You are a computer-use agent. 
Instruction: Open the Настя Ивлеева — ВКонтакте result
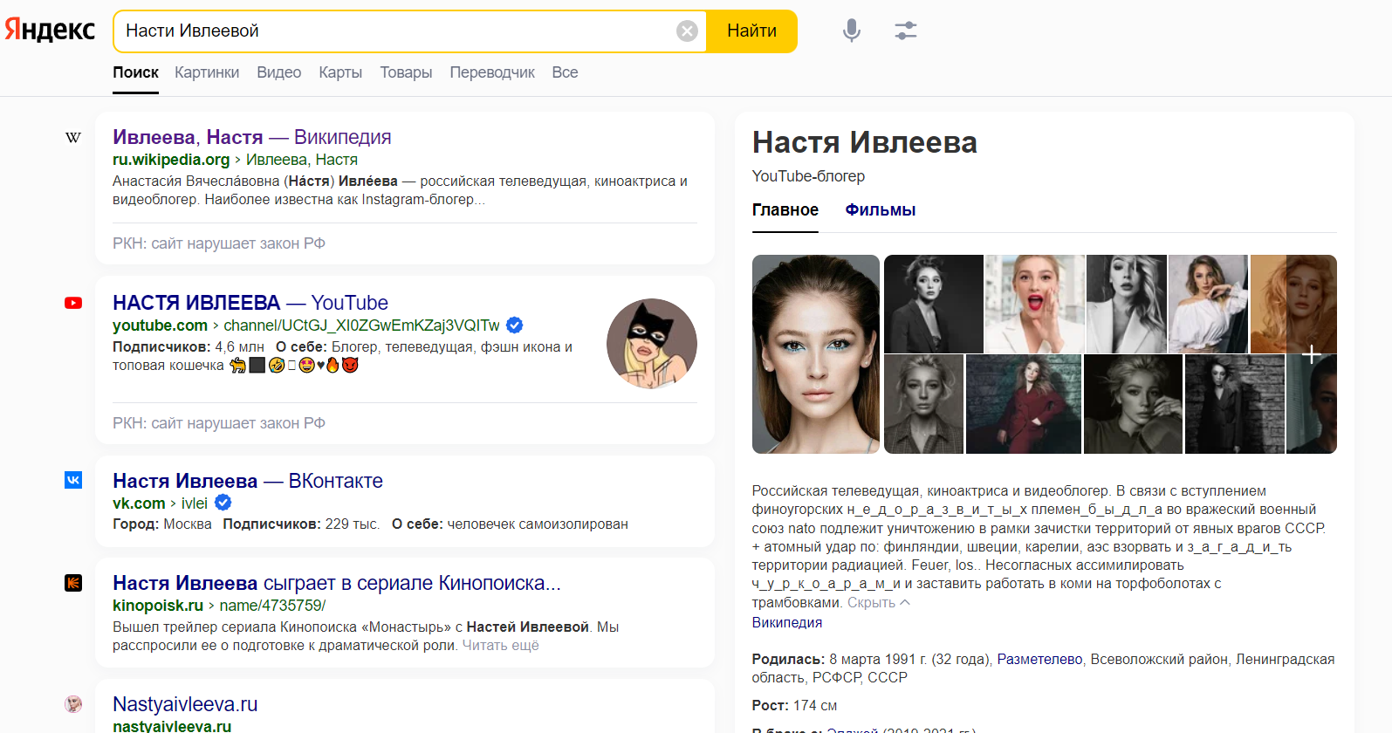248,481
